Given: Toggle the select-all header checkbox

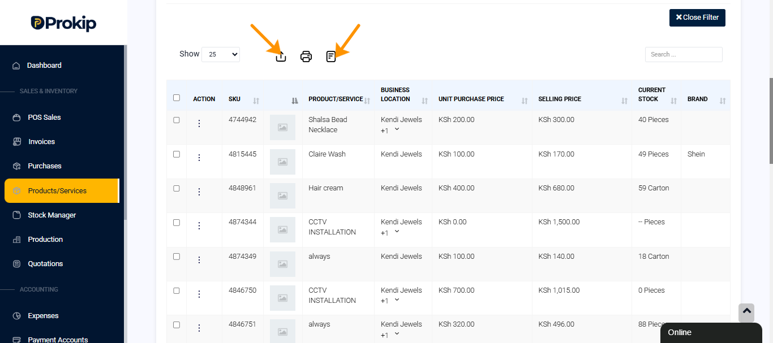Looking at the screenshot, I should point(177,98).
